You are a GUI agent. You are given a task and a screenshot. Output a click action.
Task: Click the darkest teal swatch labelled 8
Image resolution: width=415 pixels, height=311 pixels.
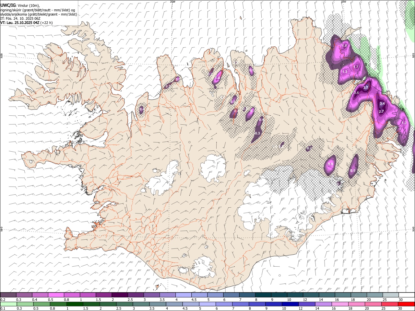(263, 295)
